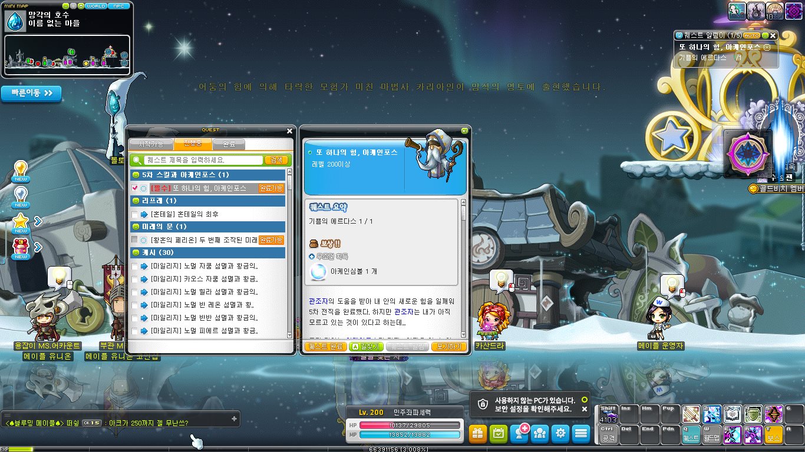805x452 pixels.
Task: Expand the chat window with plus button
Action: [x=235, y=418]
